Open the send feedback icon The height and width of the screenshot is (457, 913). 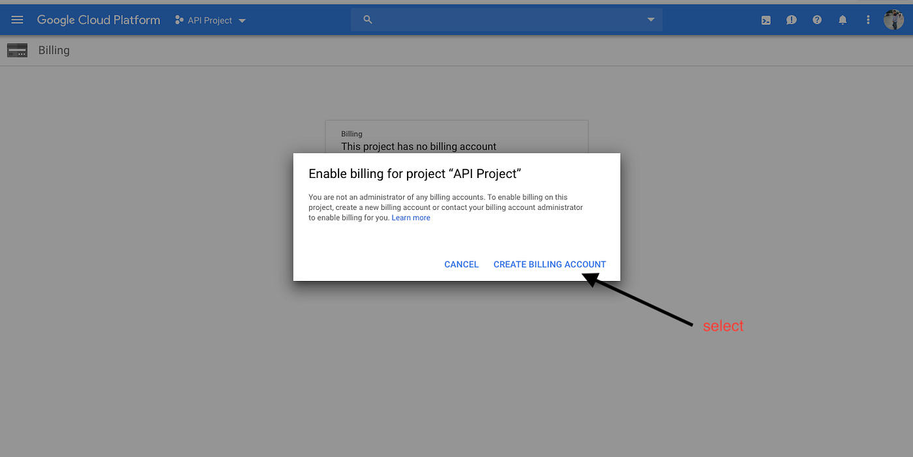(791, 20)
